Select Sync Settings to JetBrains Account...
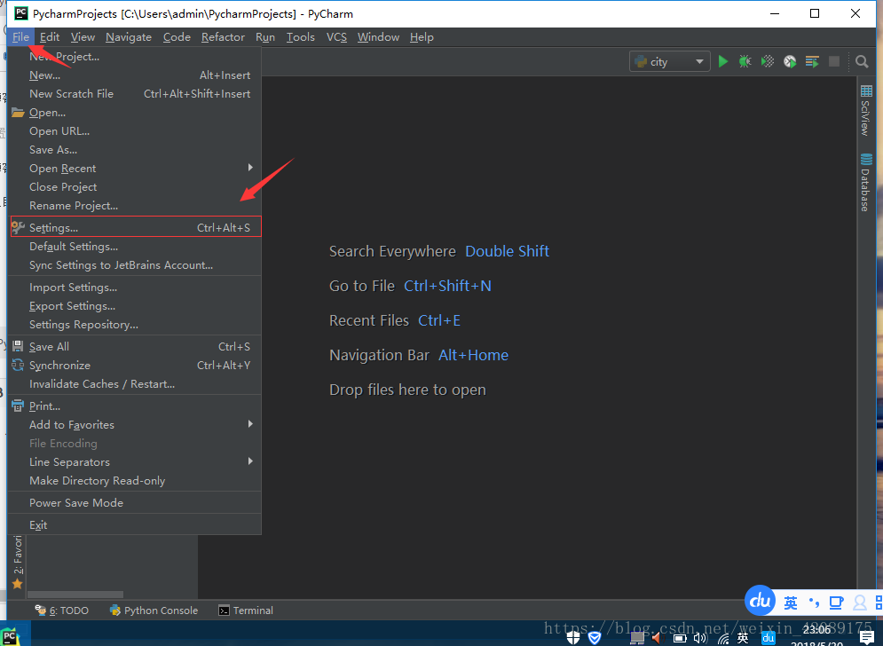 [x=135, y=265]
